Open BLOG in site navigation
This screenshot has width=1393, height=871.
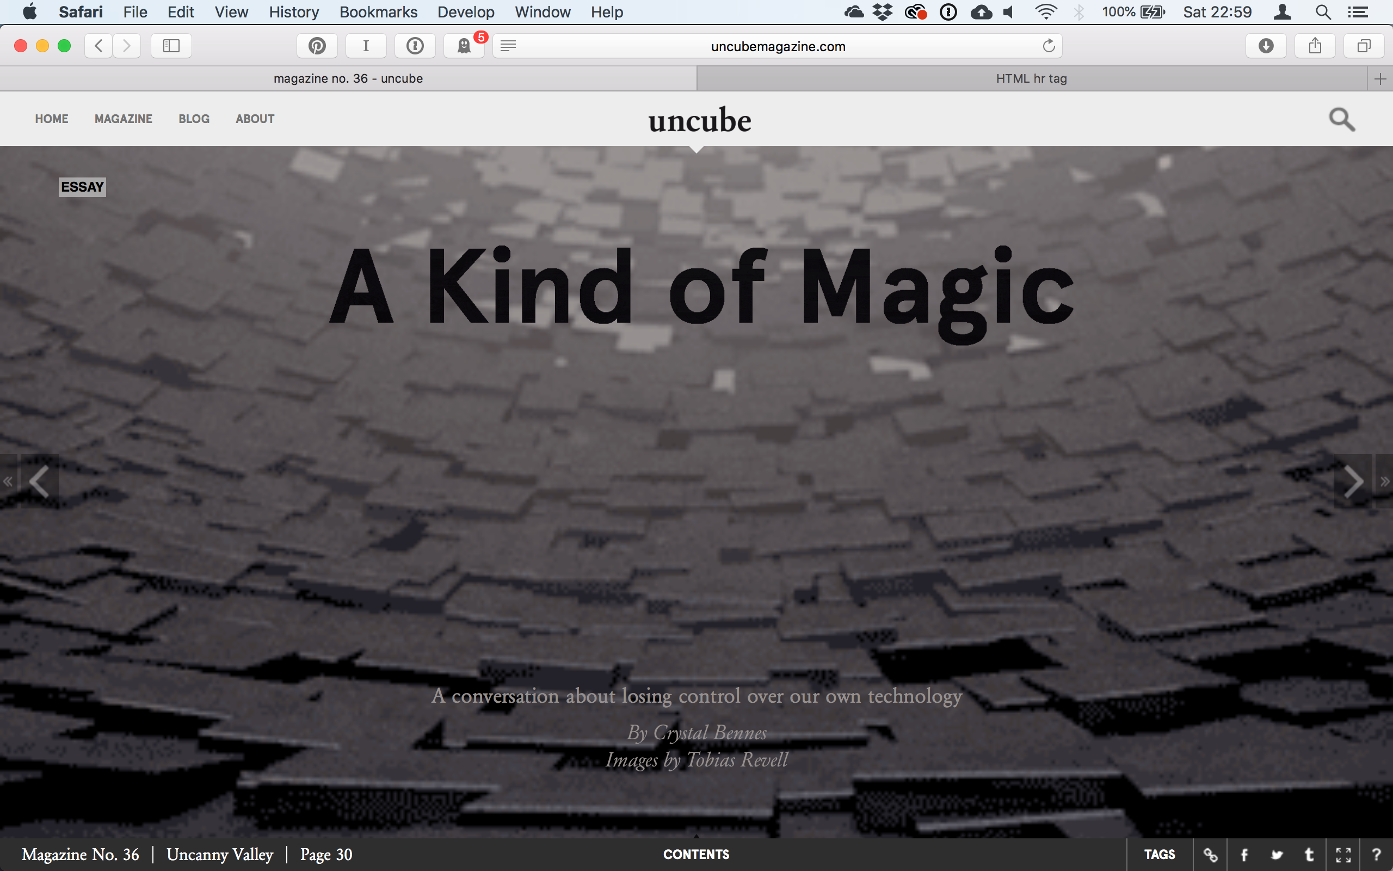[x=194, y=119]
